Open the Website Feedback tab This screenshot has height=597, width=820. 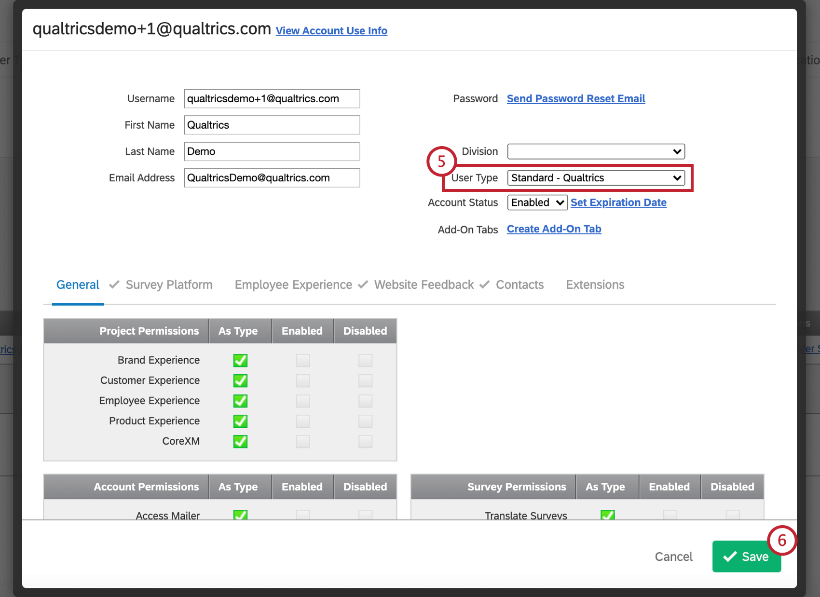click(x=423, y=285)
